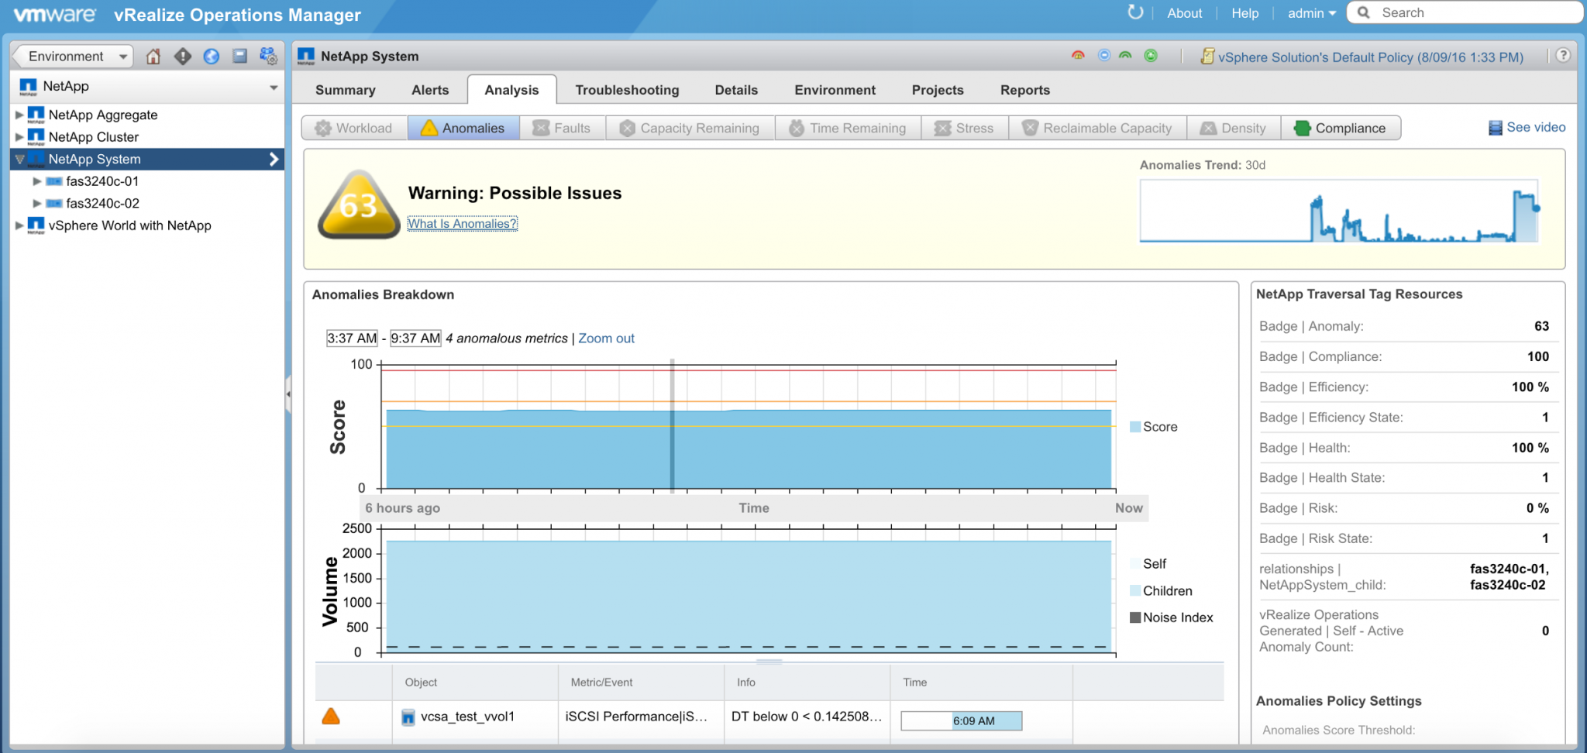
Task: Switch to the Summary tab
Action: point(346,90)
